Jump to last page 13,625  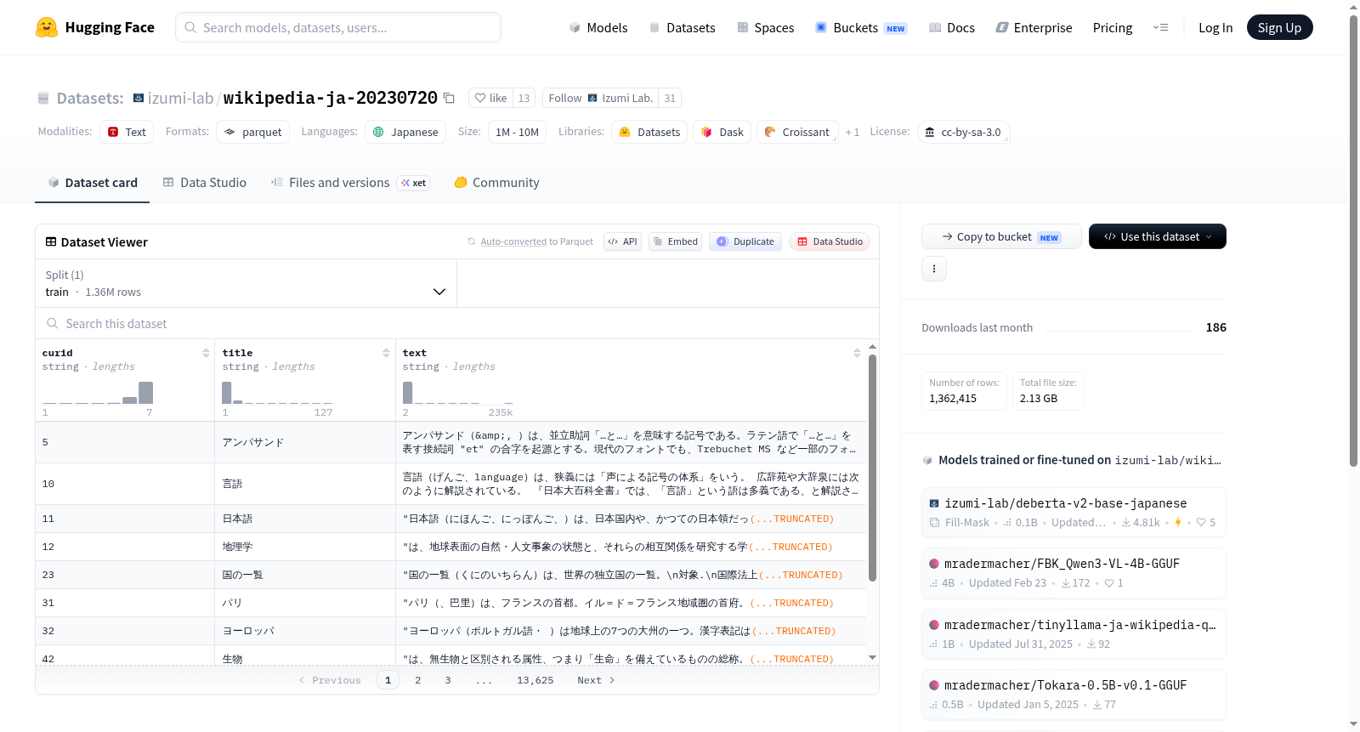[x=535, y=680]
